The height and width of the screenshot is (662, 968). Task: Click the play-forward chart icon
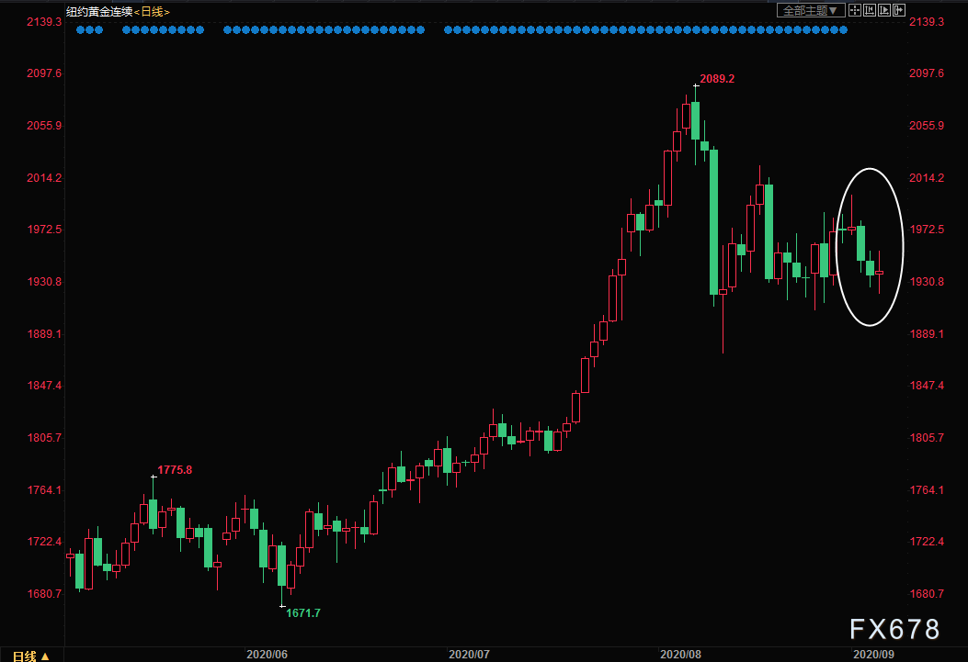pyautogui.click(x=884, y=10)
